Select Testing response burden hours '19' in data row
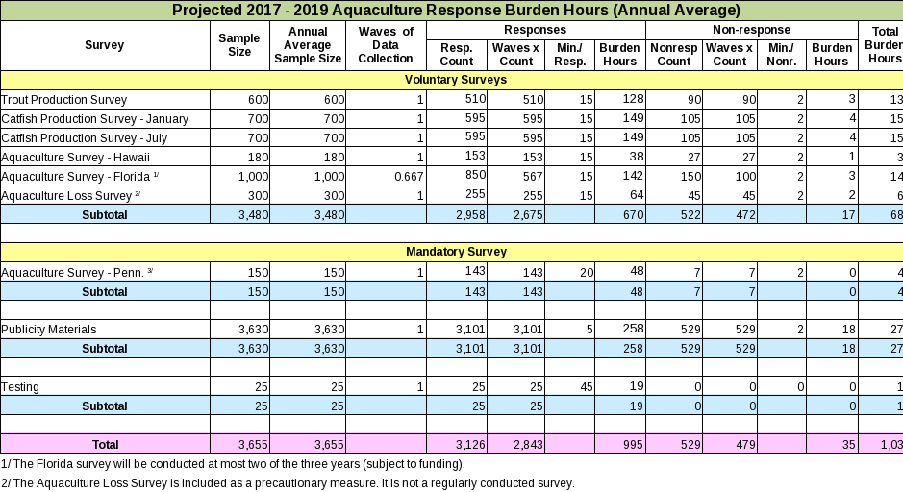The height and width of the screenshot is (492, 903). pyautogui.click(x=619, y=386)
